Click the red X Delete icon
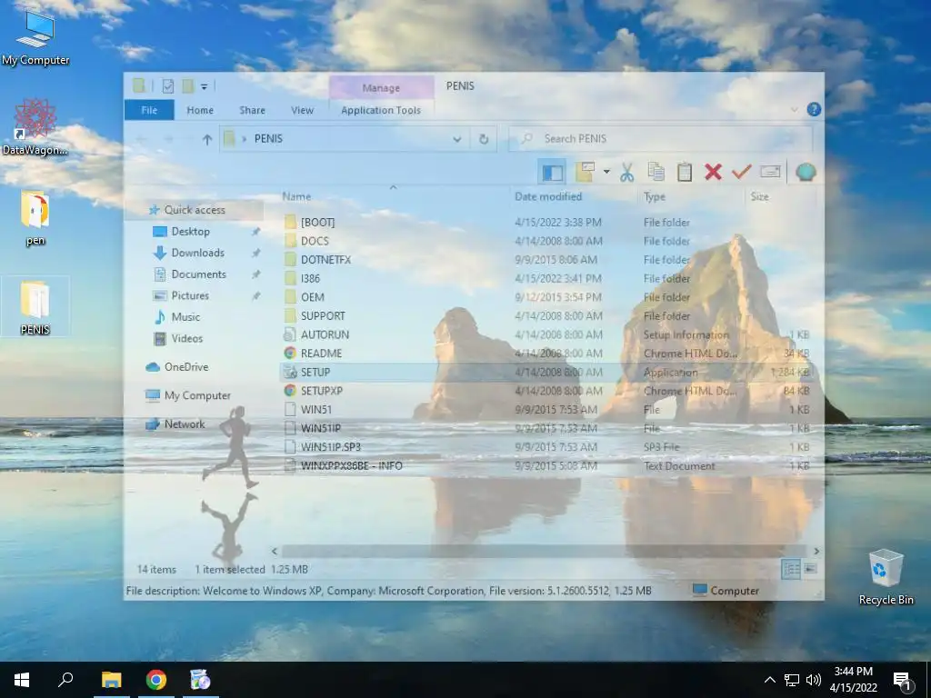 [x=713, y=172]
